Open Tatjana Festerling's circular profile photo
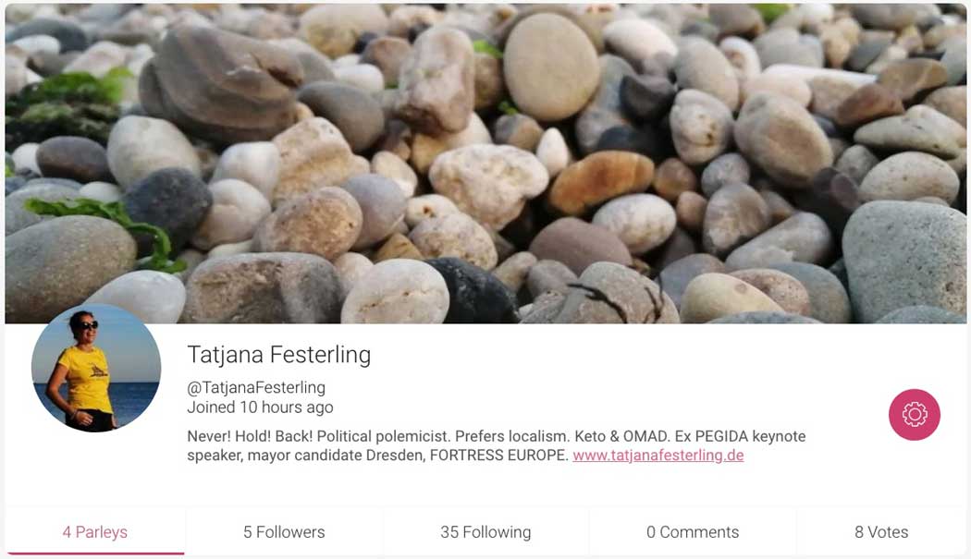The width and height of the screenshot is (971, 559). (96, 368)
